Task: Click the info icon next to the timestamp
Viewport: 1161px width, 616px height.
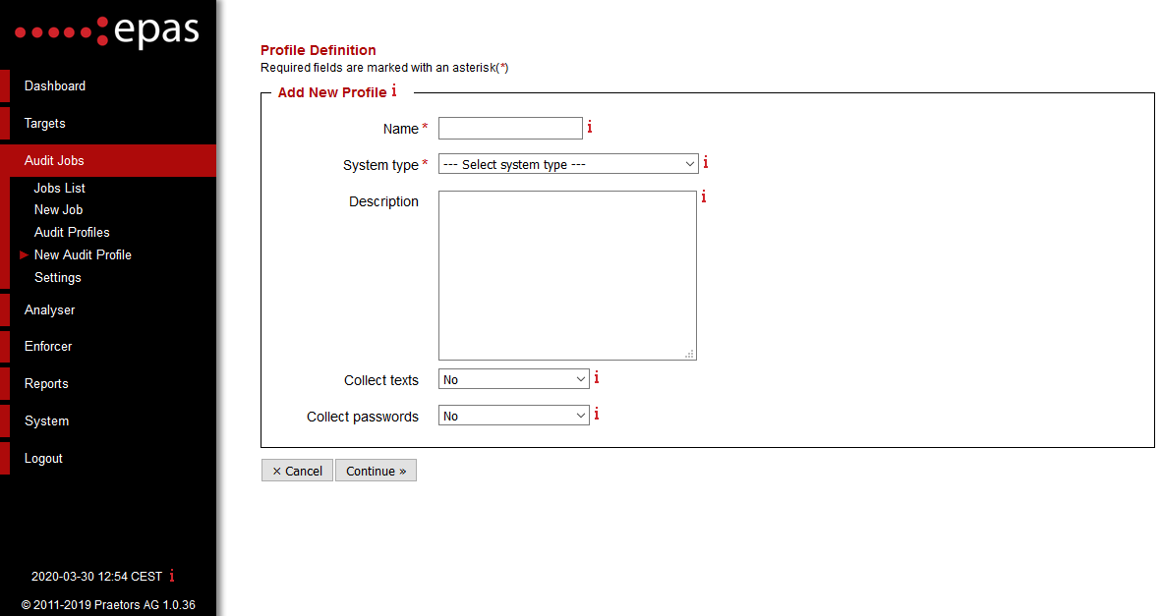Action: pyautogui.click(x=171, y=576)
